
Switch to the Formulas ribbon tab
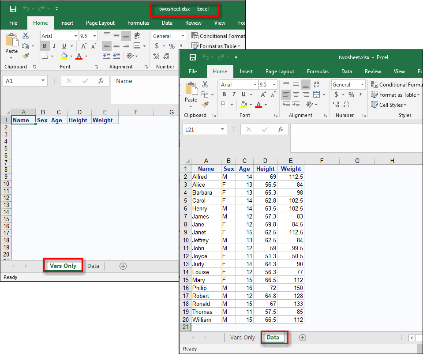(318, 71)
